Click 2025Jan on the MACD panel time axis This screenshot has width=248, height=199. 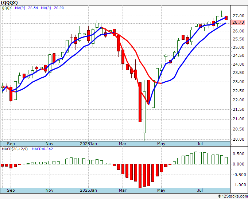pyautogui.click(x=88, y=190)
